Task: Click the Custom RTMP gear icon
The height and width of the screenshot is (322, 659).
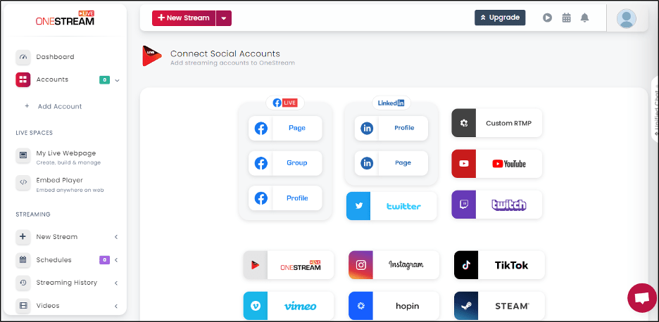Action: pyautogui.click(x=464, y=123)
